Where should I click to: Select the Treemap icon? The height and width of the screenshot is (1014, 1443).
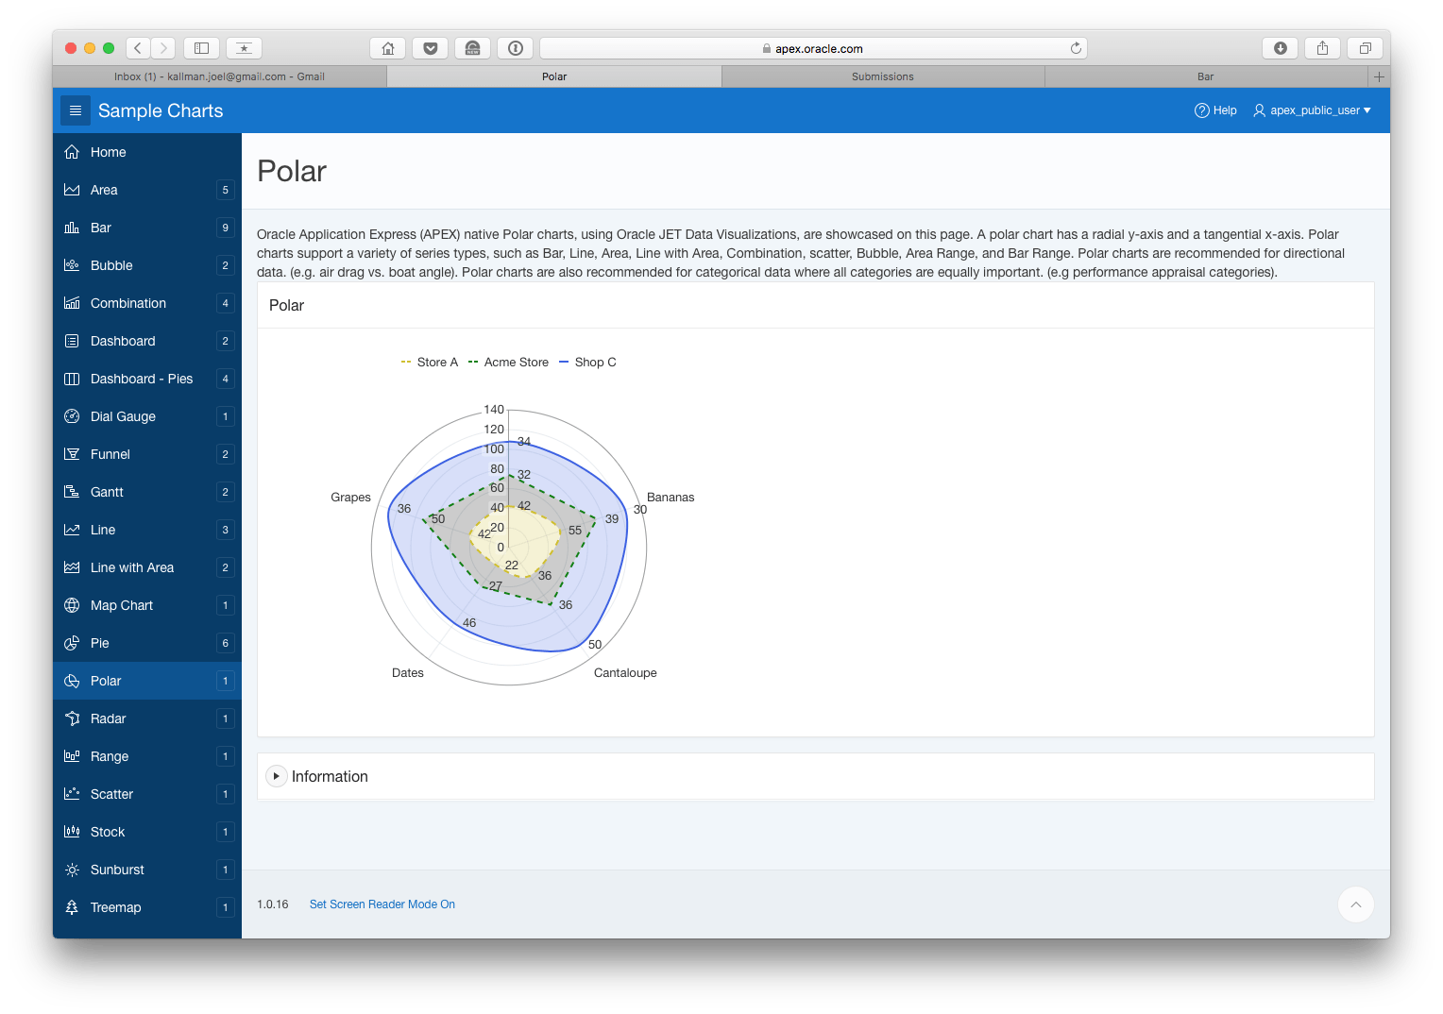click(x=72, y=907)
